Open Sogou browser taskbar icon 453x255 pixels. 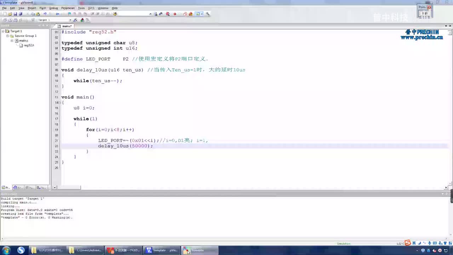click(21, 250)
